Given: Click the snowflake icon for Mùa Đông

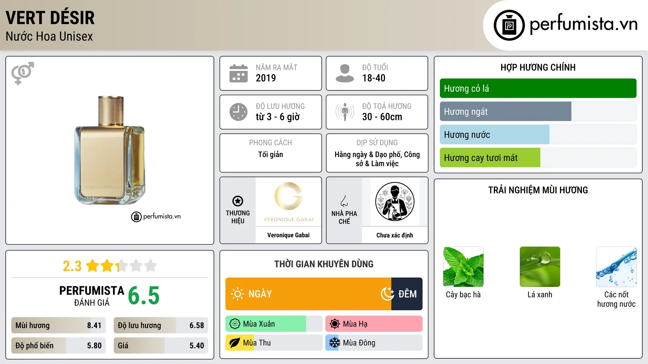Looking at the screenshot, I should click(334, 343).
